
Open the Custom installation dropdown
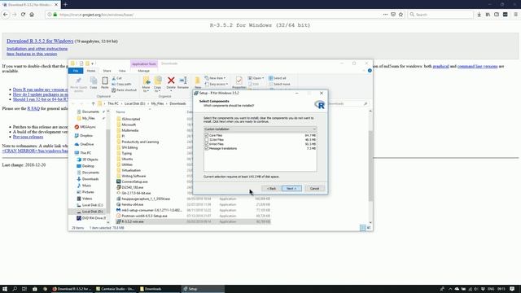260,129
